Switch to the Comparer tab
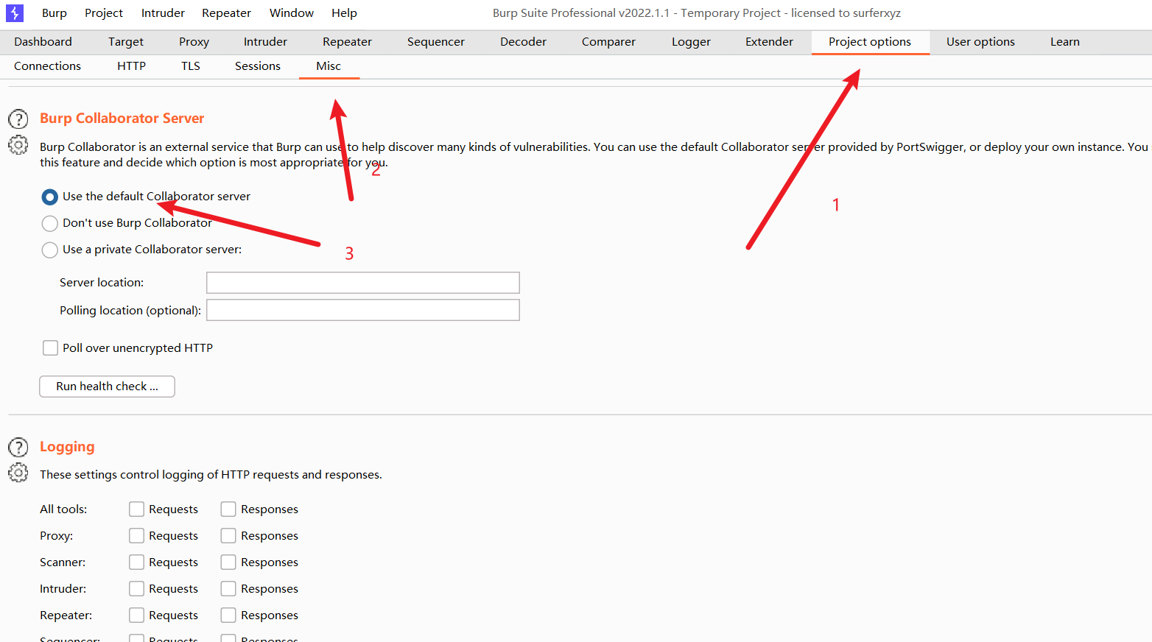Image resolution: width=1152 pixels, height=642 pixels. point(608,42)
